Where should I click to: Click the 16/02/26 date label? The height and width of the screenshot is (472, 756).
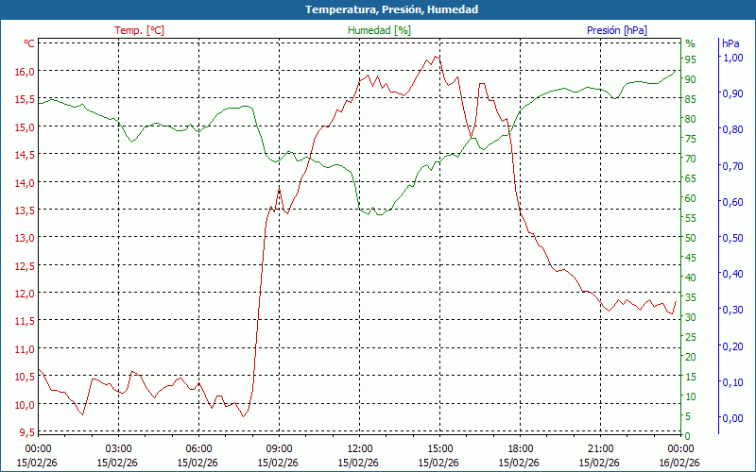click(680, 463)
